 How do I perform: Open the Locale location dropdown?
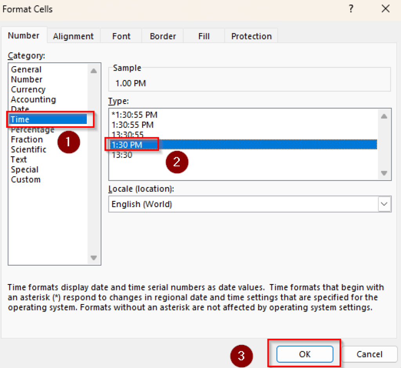(x=384, y=204)
